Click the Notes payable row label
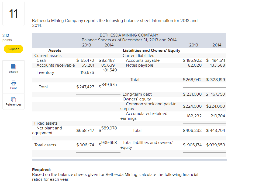The width and height of the screenshot is (276, 181). point(140,65)
